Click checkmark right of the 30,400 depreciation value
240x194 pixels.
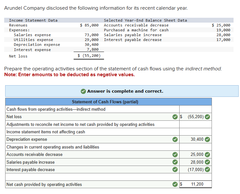point(208,139)
